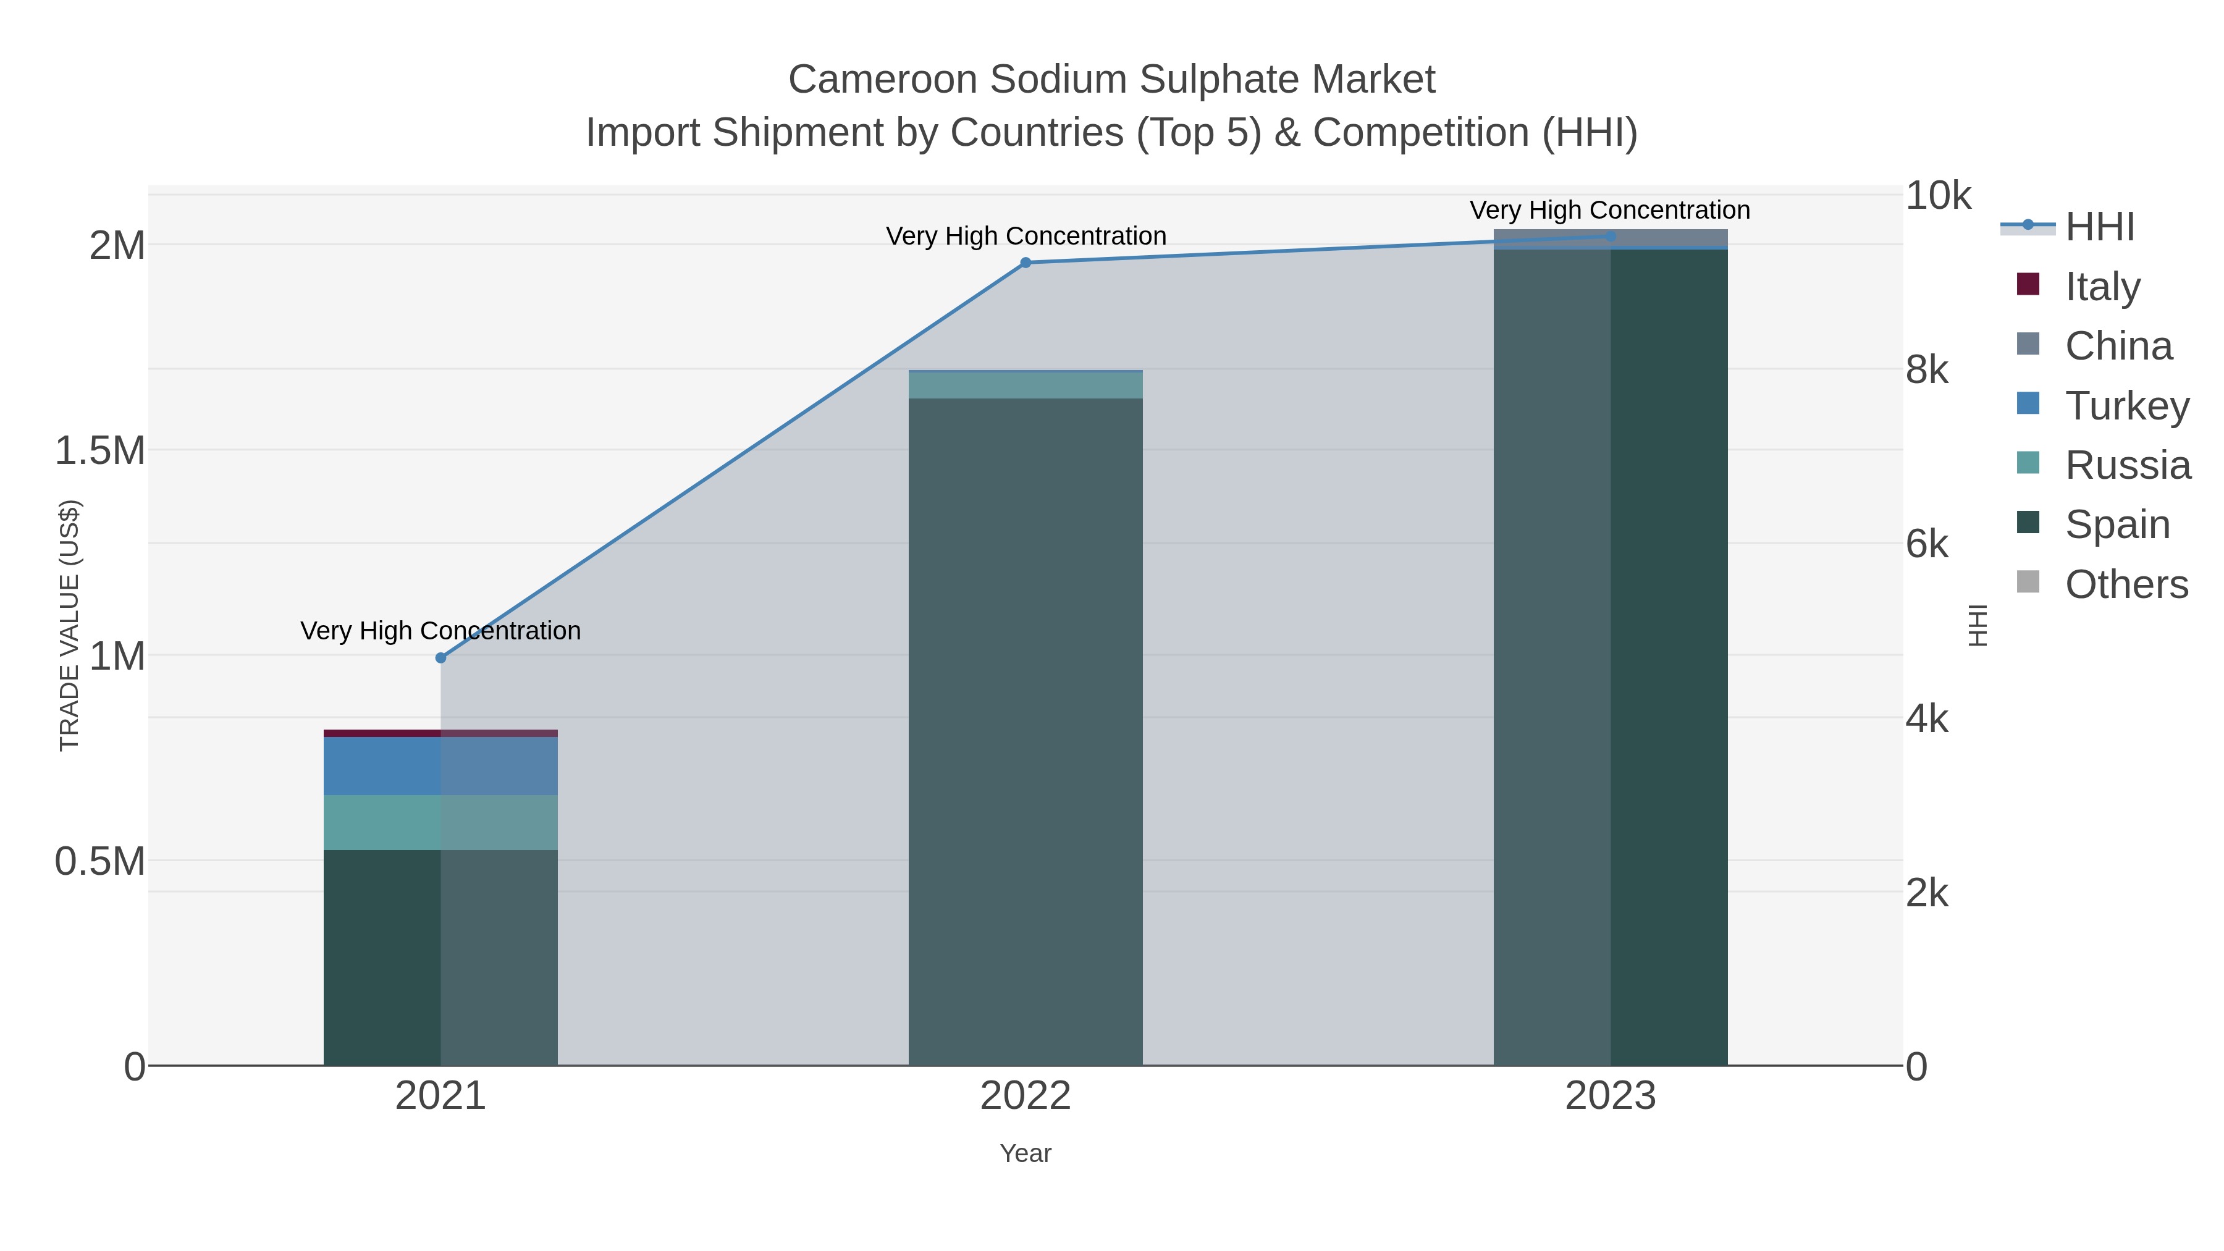Click the 'Very High Concentration' annotation for 2021
The height and width of the screenshot is (1251, 2224).
440,631
